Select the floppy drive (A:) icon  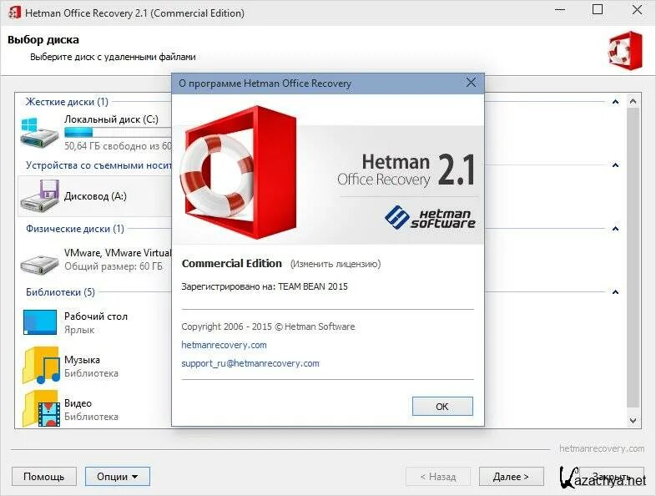pyautogui.click(x=40, y=195)
